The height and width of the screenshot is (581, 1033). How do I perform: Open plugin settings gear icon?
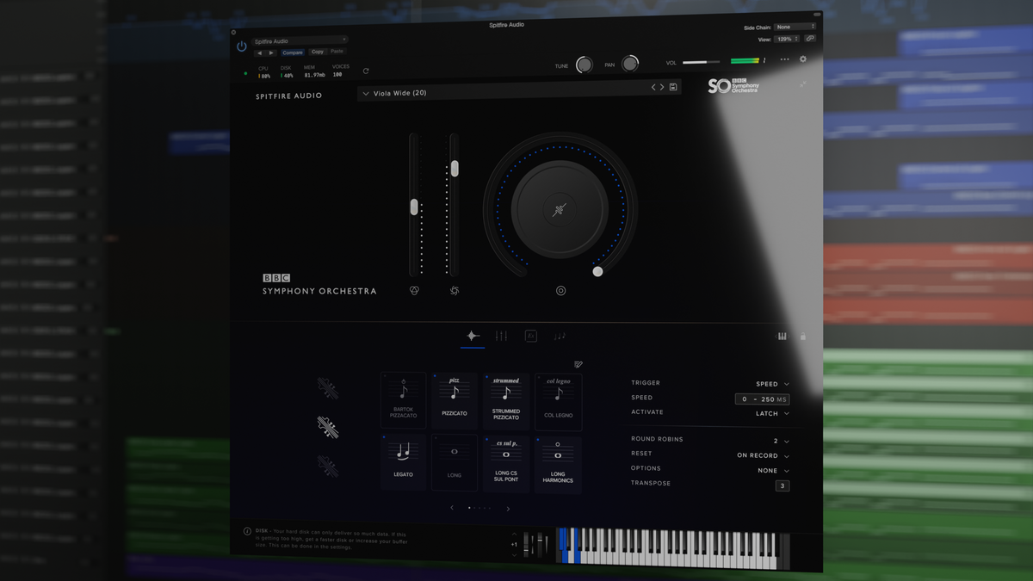coord(803,59)
